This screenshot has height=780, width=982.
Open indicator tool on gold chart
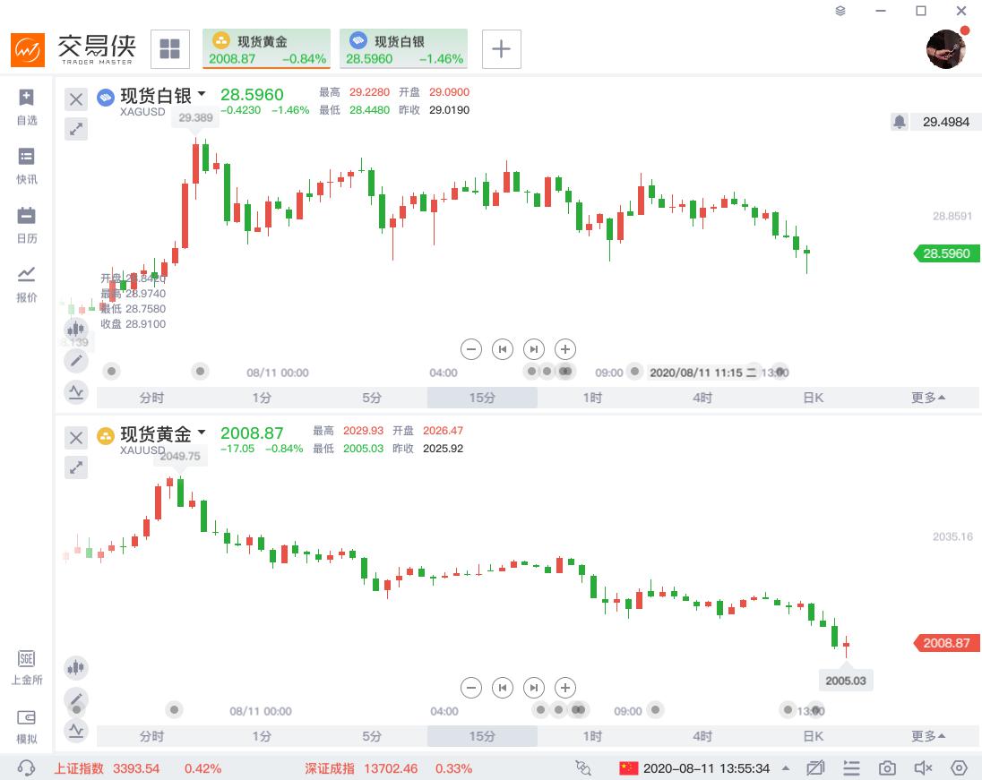point(76,730)
